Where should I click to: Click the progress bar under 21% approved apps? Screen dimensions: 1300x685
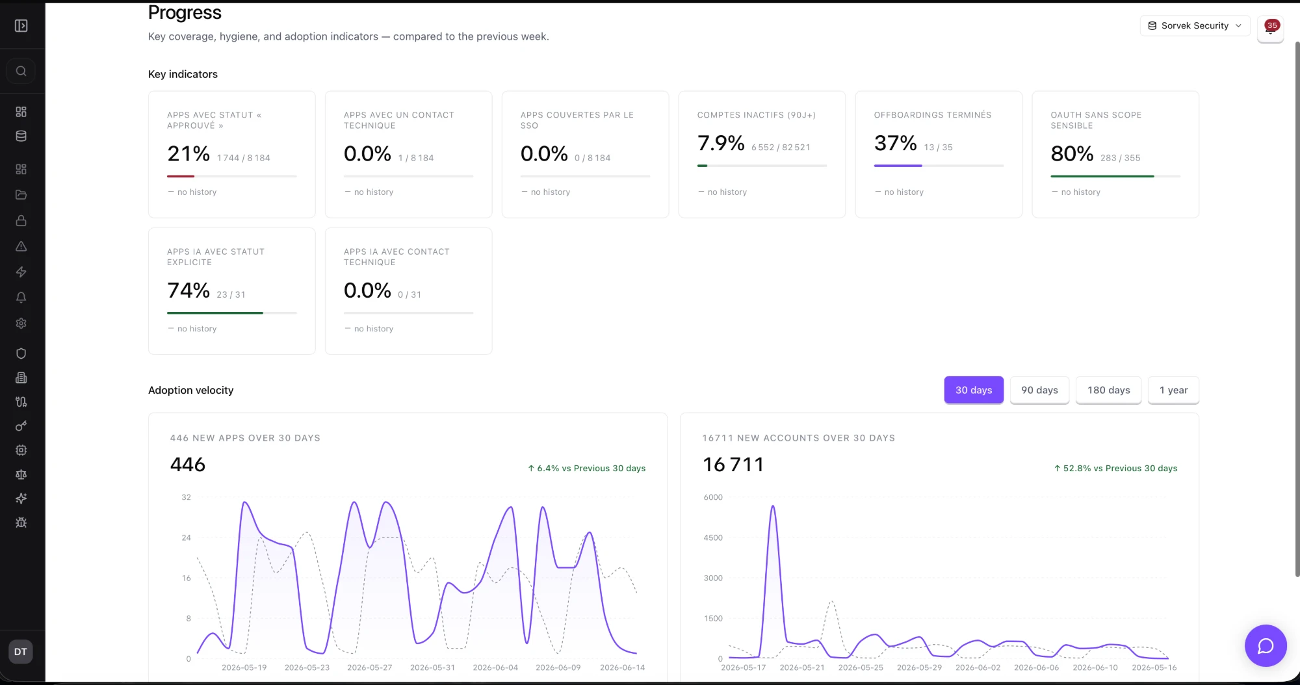tap(232, 176)
